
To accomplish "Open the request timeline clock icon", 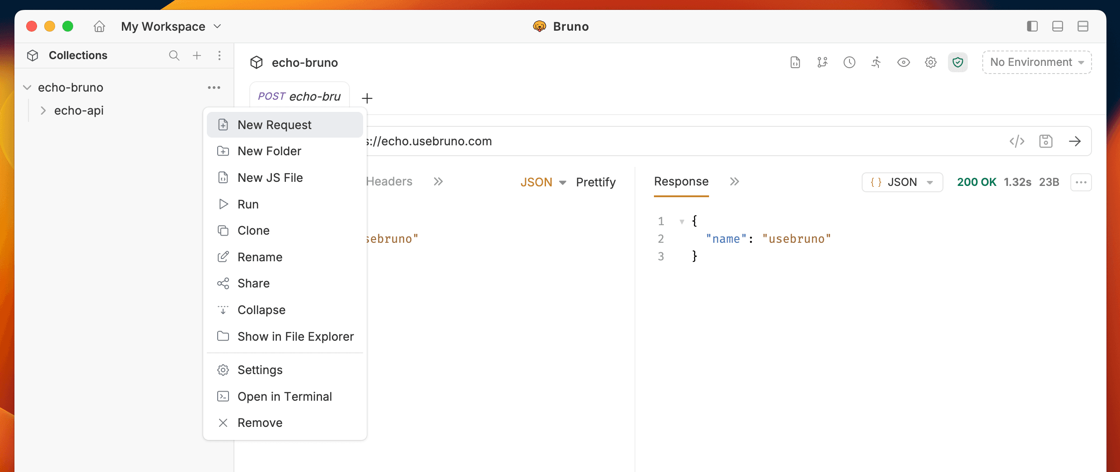I will coord(849,62).
